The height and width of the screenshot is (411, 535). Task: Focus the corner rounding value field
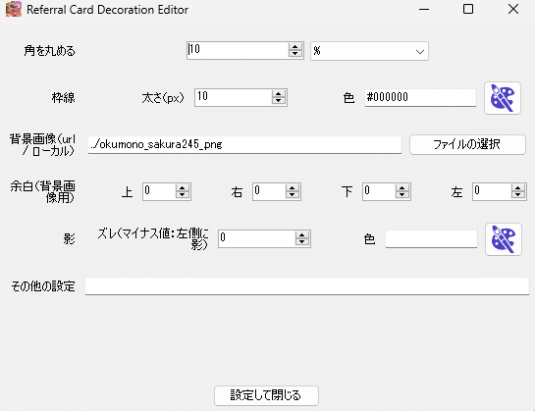tap(238, 50)
